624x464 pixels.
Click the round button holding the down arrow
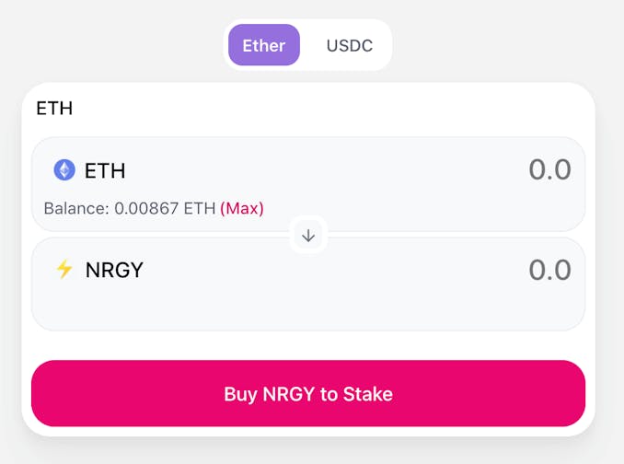308,235
